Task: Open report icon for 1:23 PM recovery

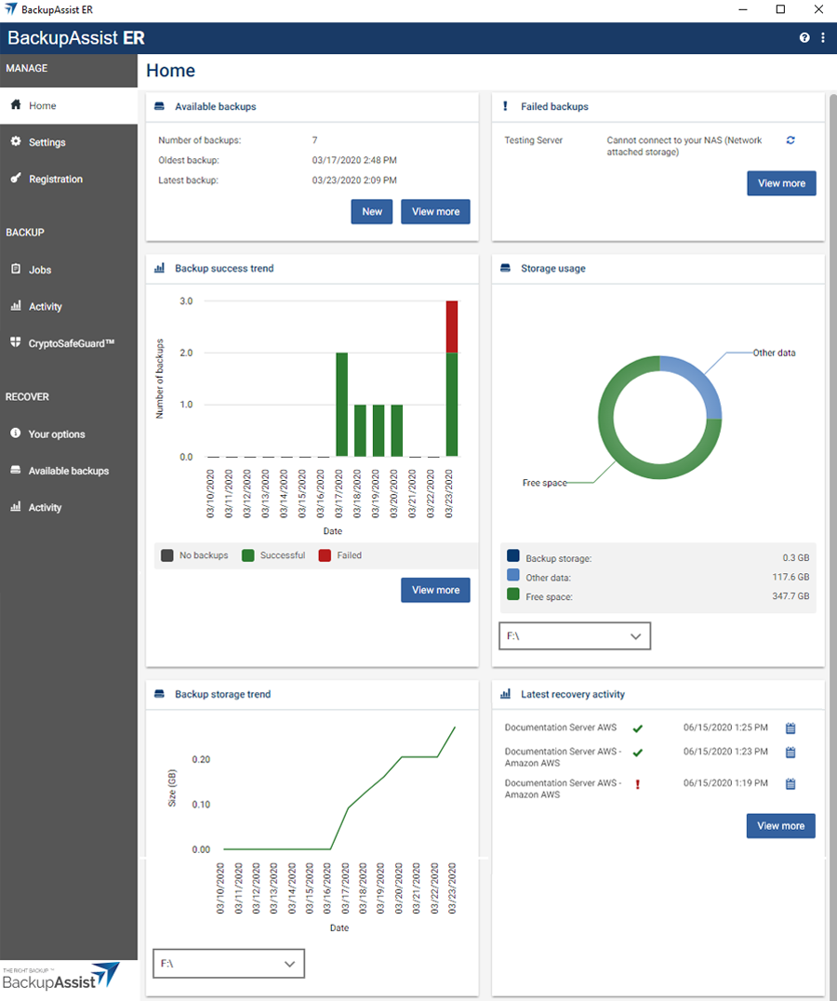Action: (790, 752)
